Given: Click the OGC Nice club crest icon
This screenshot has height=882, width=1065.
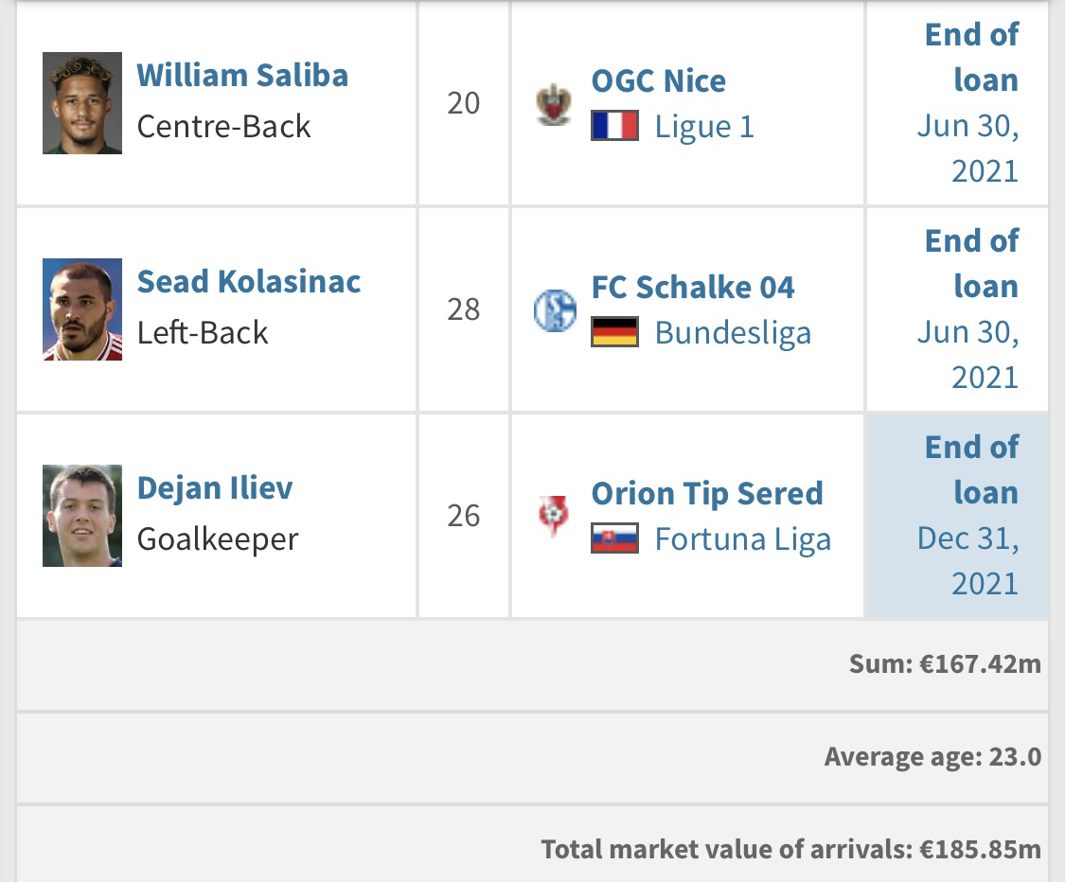Looking at the screenshot, I should (554, 104).
